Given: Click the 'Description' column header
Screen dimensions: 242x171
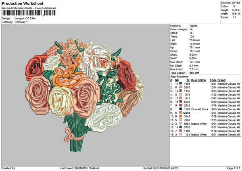Looking at the screenshot, I should pos(198,80).
